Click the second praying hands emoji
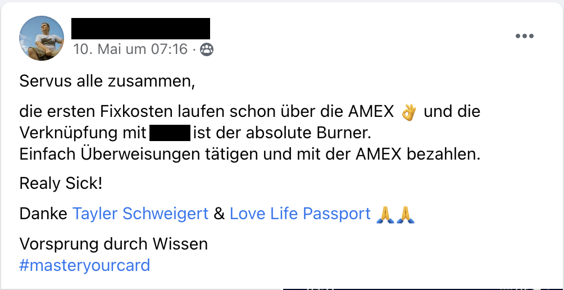The image size is (564, 290). click(x=405, y=214)
